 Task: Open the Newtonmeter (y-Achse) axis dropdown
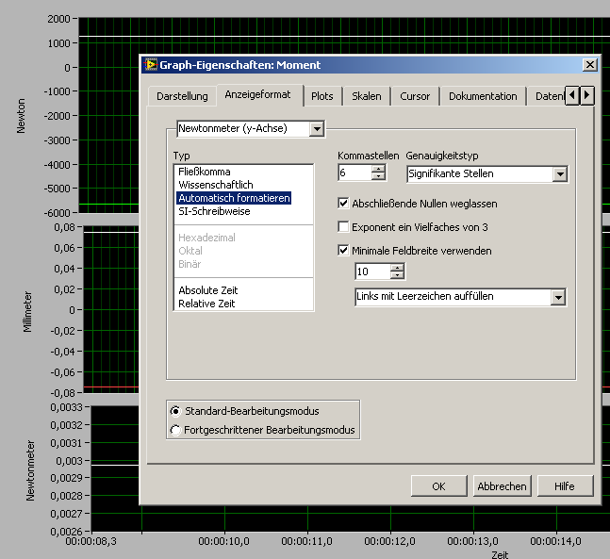coord(316,128)
